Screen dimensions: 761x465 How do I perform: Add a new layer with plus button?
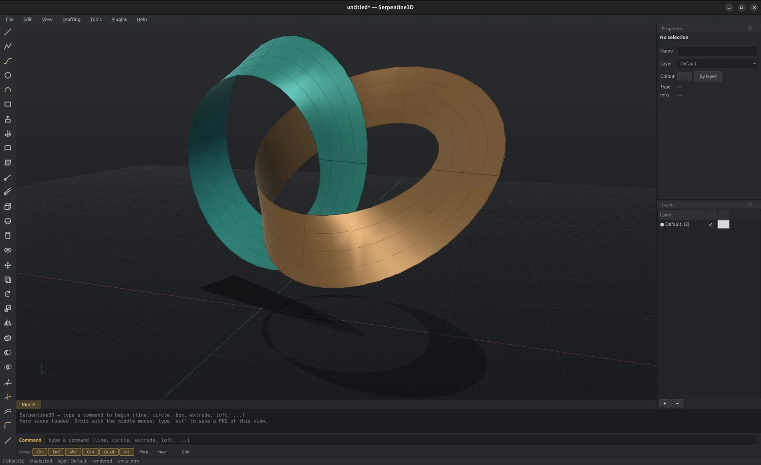tap(664, 403)
